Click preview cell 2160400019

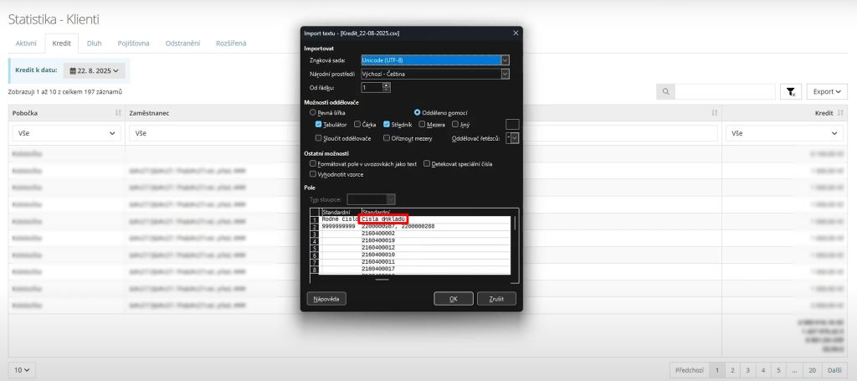click(378, 240)
